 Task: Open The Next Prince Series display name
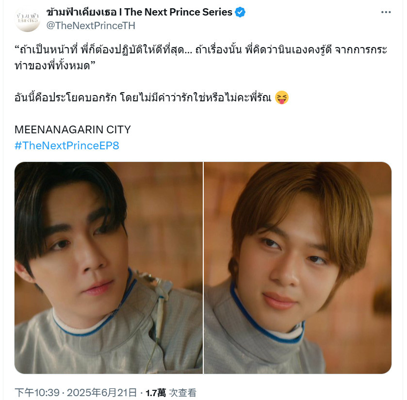139,12
